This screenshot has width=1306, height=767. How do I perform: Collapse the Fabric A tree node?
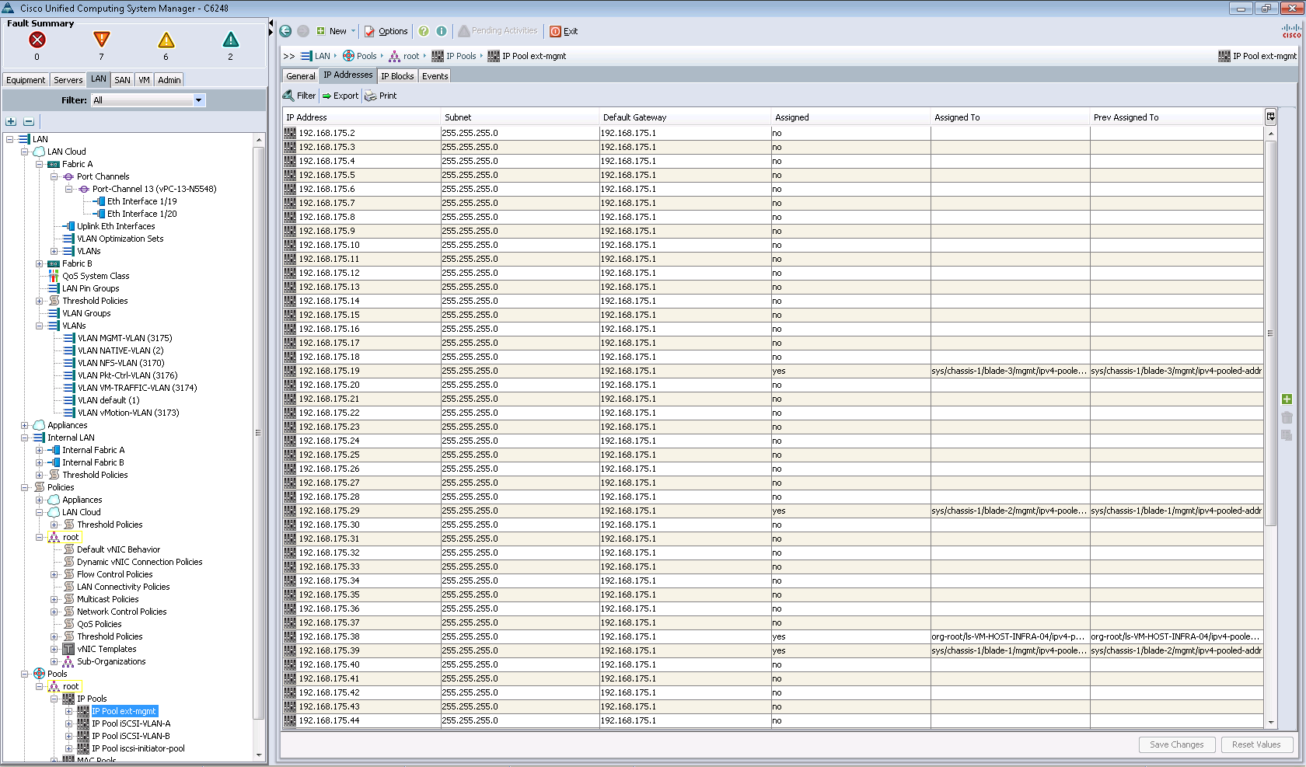tap(39, 164)
